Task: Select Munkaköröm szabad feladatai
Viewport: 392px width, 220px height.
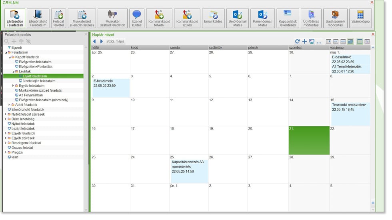Action: [40, 90]
